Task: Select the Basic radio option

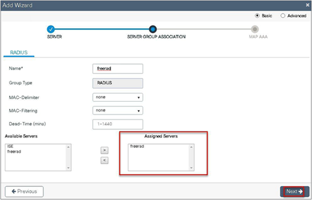Action: click(x=257, y=16)
